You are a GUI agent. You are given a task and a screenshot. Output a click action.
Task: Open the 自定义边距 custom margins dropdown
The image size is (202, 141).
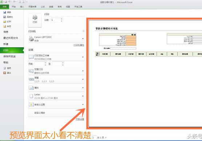tap(56, 105)
